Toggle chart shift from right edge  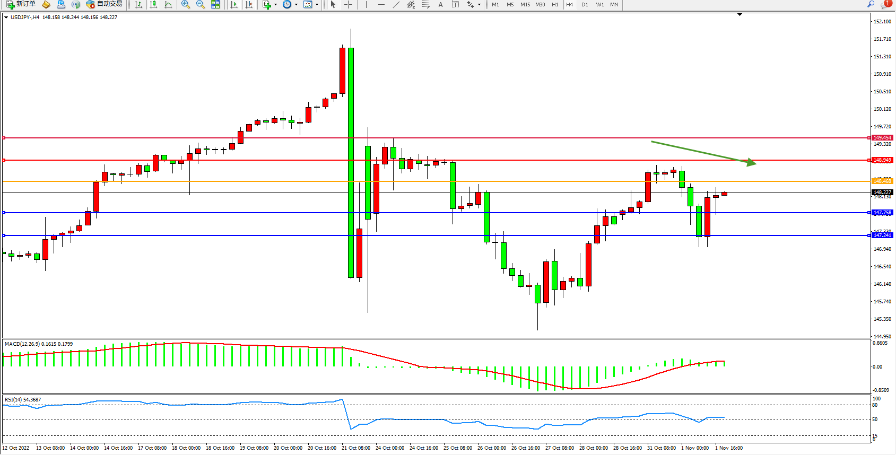[249, 5]
